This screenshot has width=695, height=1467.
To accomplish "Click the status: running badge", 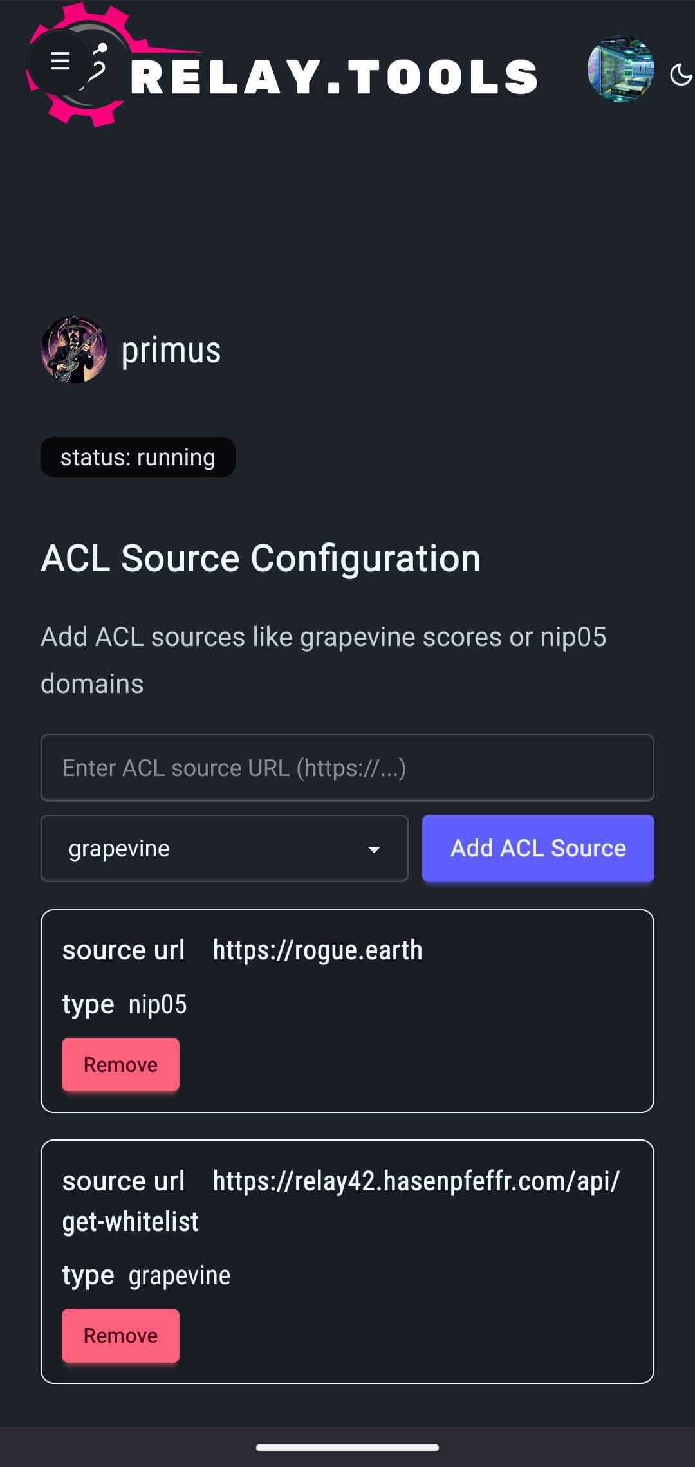I will coord(138,457).
